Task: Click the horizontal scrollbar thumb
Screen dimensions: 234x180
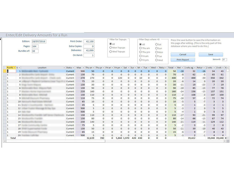Action: coord(56,141)
